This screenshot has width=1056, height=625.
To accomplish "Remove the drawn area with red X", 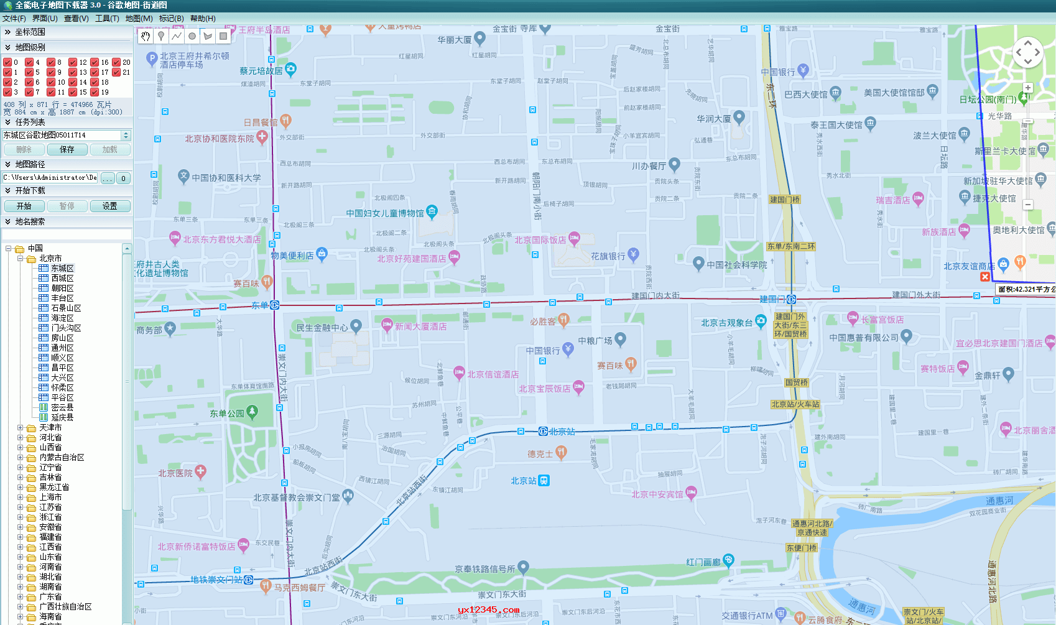I will pyautogui.click(x=985, y=277).
